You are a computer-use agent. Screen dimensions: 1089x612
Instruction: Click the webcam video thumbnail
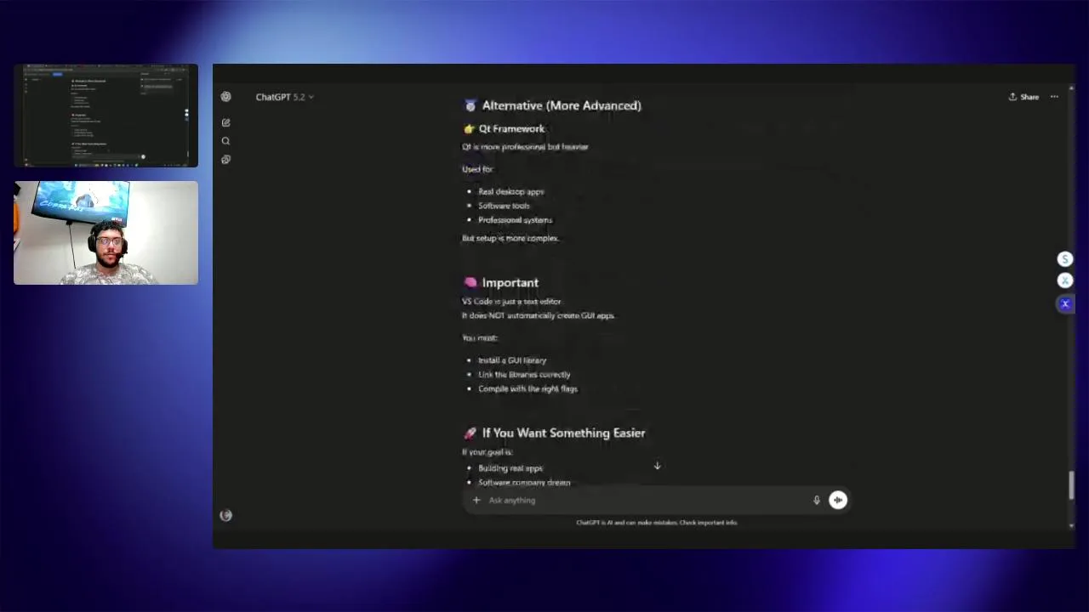click(x=105, y=233)
